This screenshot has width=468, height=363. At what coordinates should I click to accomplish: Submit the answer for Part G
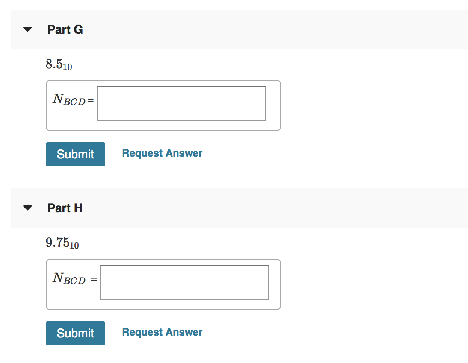pyautogui.click(x=75, y=154)
